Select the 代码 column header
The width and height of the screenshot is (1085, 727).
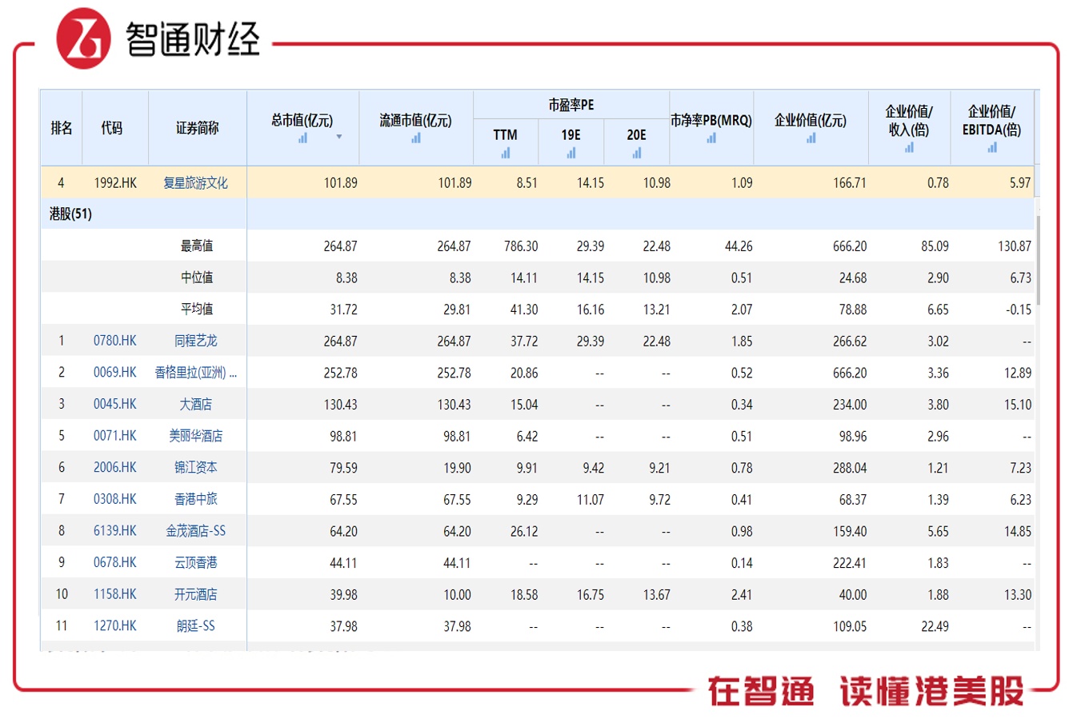112,128
